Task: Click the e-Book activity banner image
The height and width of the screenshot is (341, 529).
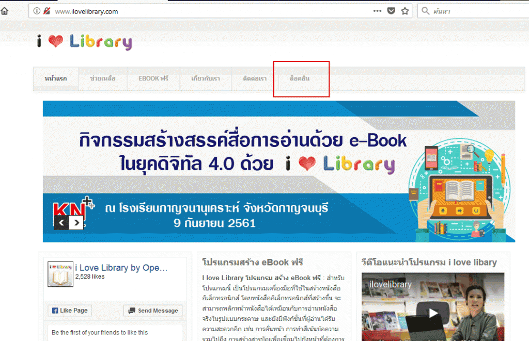Action: coord(279,171)
